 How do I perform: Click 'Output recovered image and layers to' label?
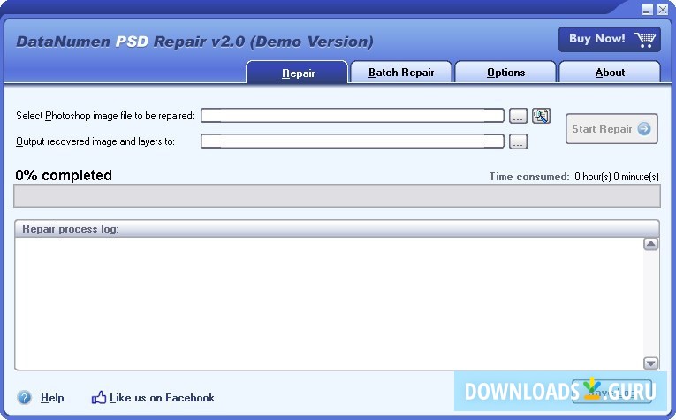[x=95, y=141]
